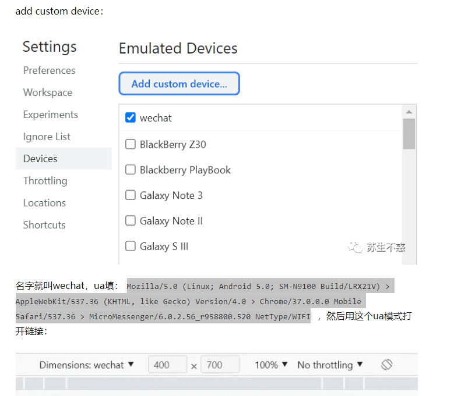Screen dimensions: 454x396
Task: Expand the 100% zoom dropdown
Action: 272,365
